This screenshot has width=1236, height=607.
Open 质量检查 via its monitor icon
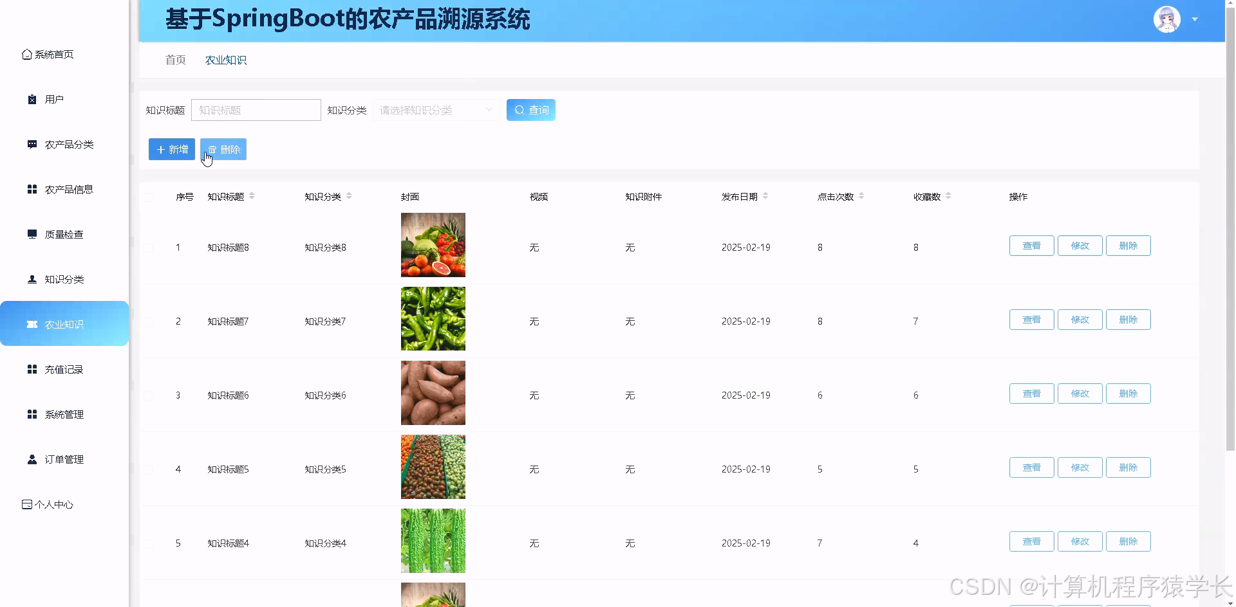coord(32,233)
